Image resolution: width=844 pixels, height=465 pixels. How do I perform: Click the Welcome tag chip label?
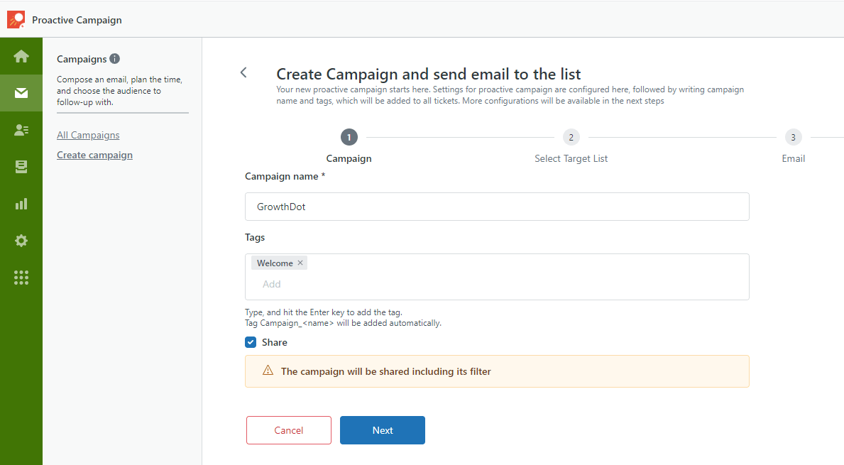(x=275, y=263)
